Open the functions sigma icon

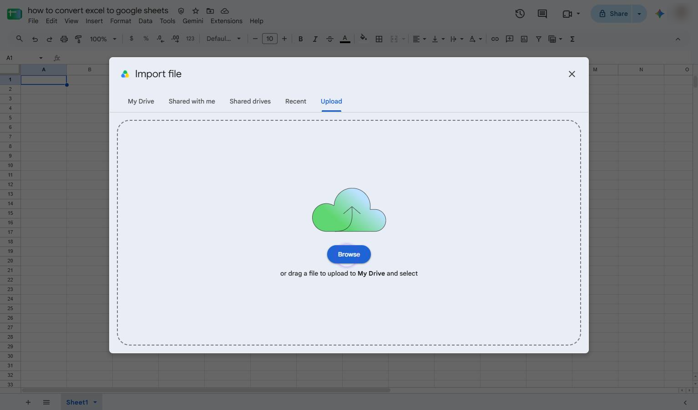tap(572, 39)
